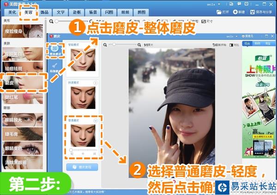Open the 皮肤美白 feature
Screen dimensions: 277x195
pos(23,54)
